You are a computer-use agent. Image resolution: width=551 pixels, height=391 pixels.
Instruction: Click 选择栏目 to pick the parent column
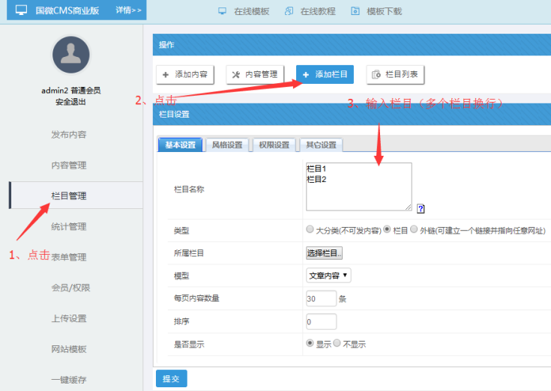[x=325, y=253]
